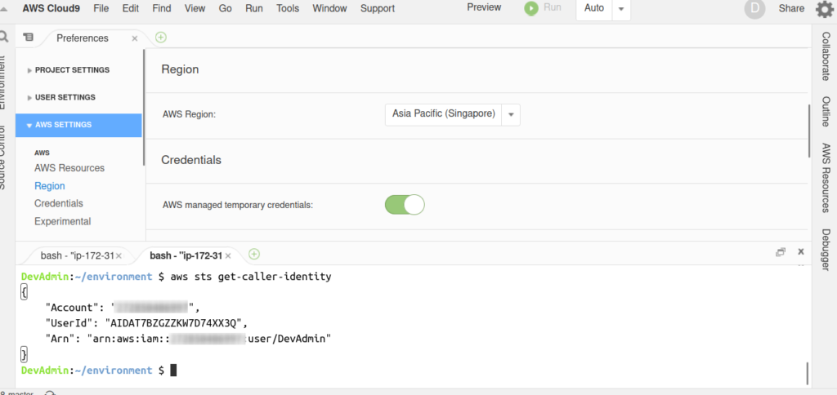Click the green Run play icon

point(531,8)
